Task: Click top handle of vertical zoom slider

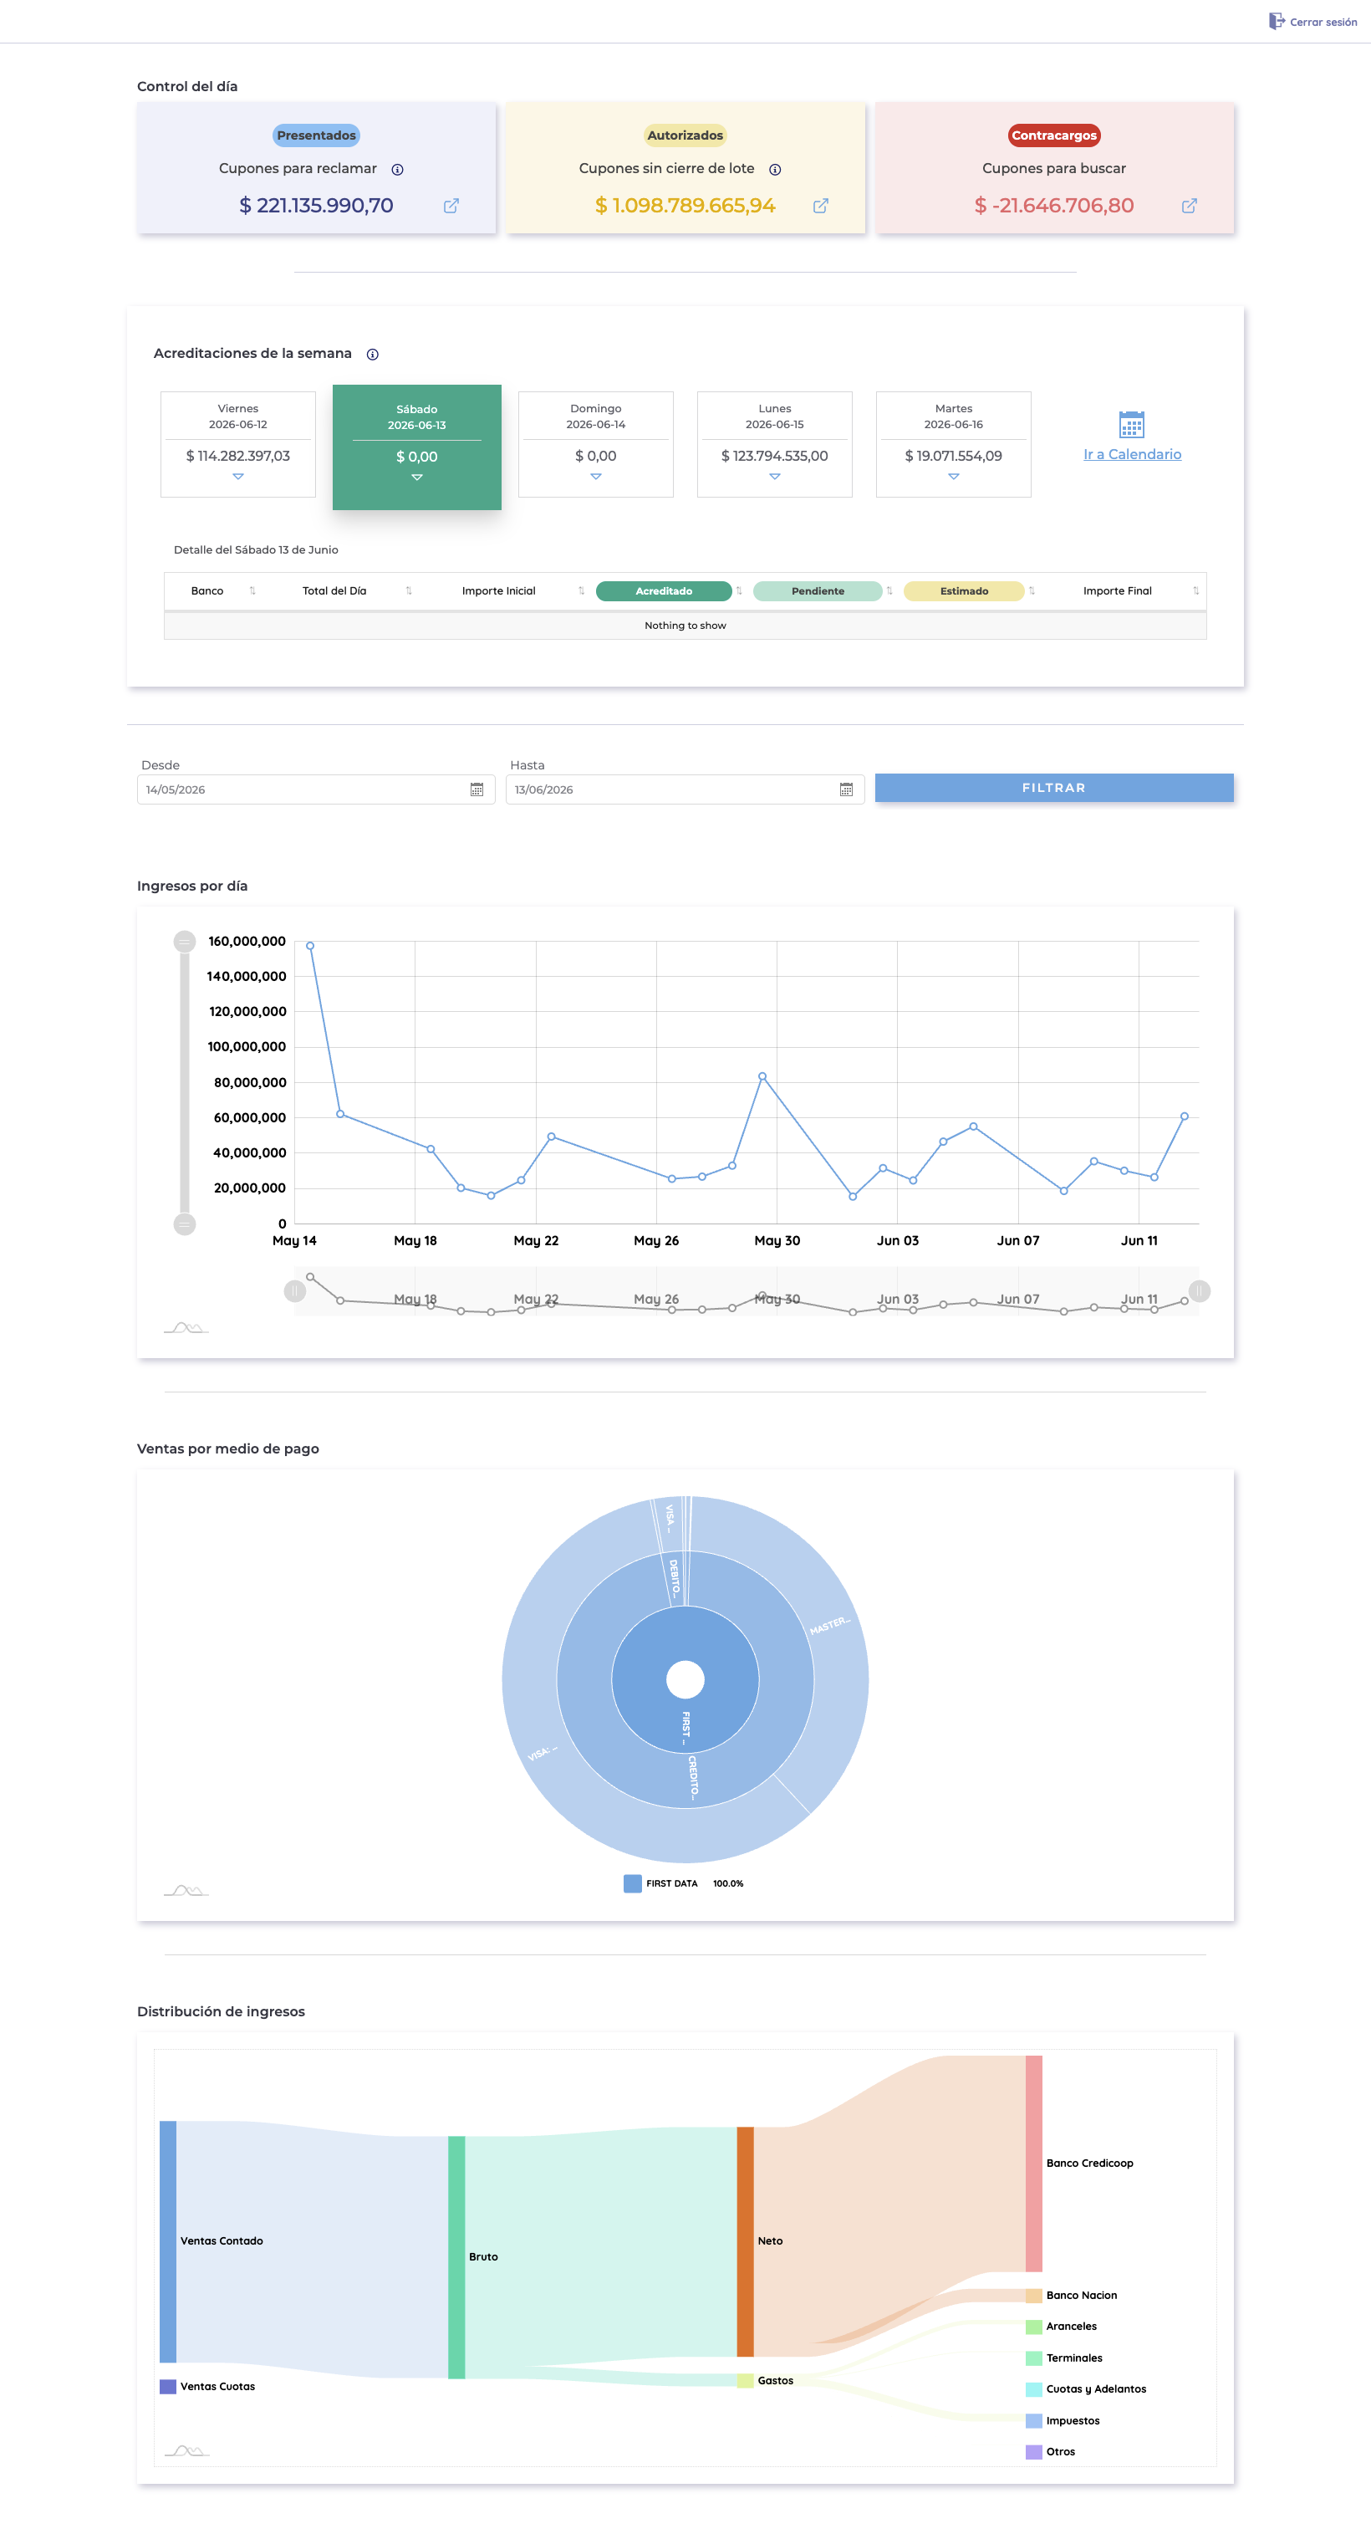Action: (185, 942)
